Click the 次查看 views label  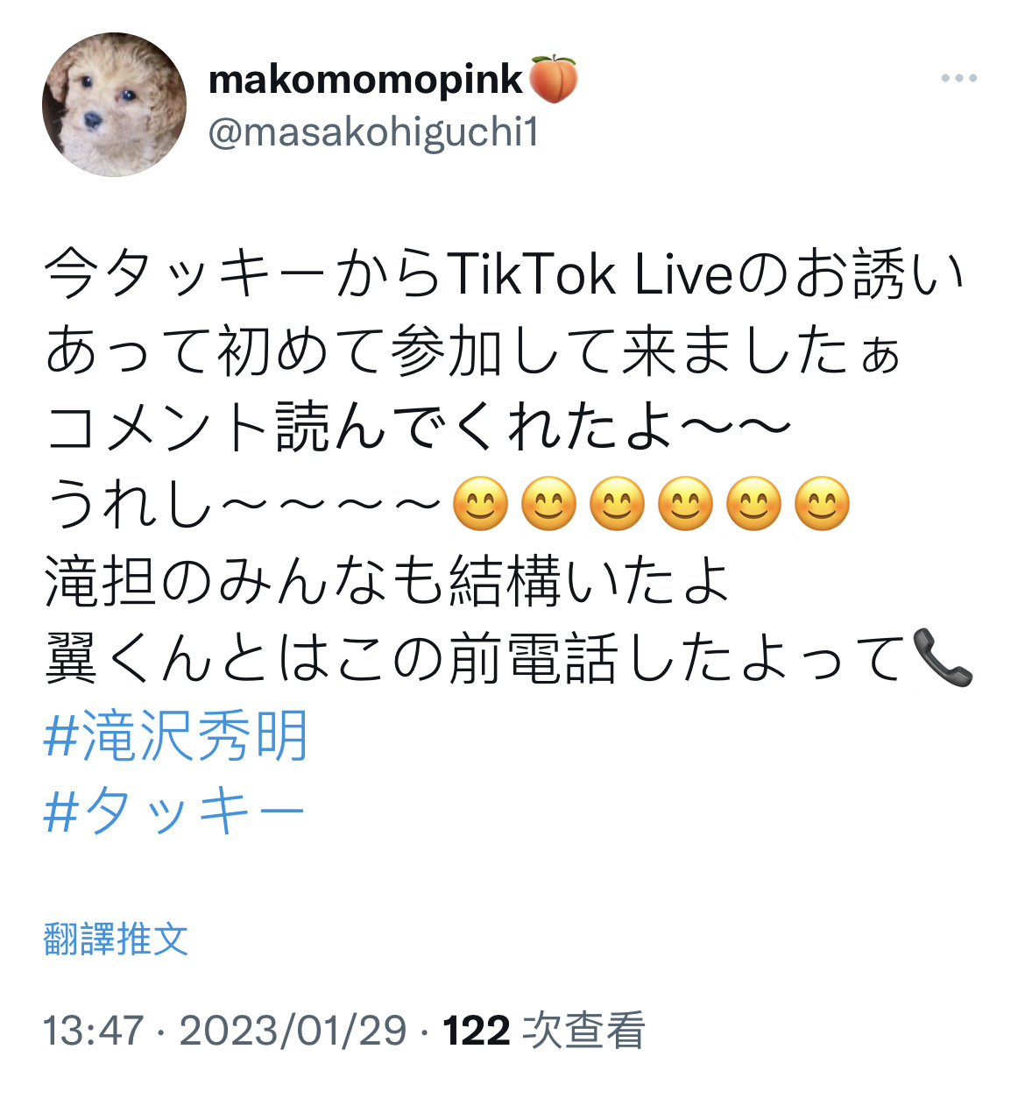pos(584,1031)
